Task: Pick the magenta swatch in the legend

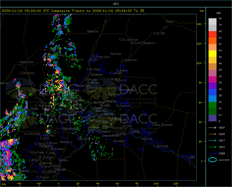Action: [212, 79]
